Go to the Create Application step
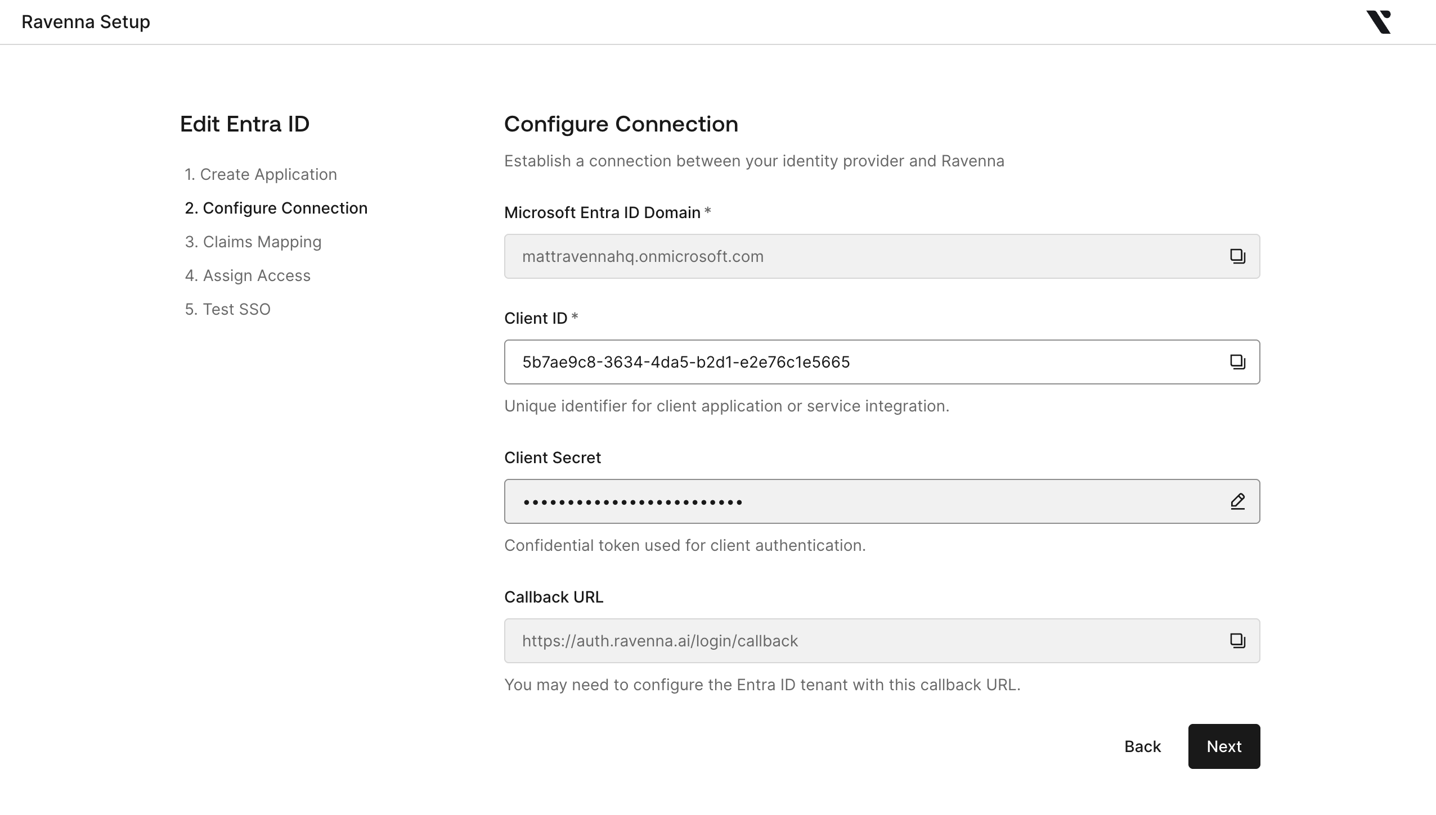Screen dimensions: 1436x815 click(x=261, y=174)
